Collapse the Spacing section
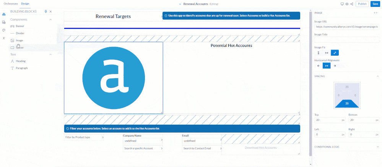 tap(378, 76)
